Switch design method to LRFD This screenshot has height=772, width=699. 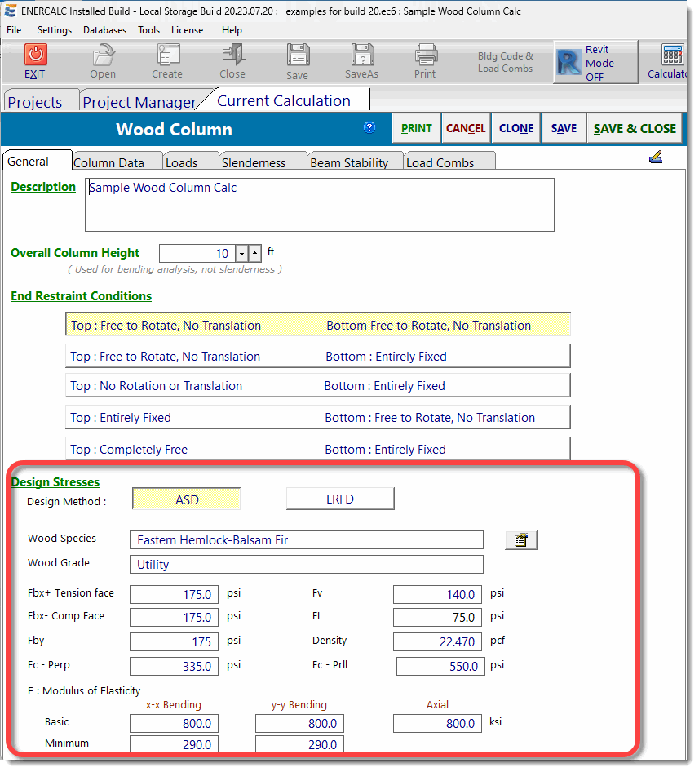point(340,498)
